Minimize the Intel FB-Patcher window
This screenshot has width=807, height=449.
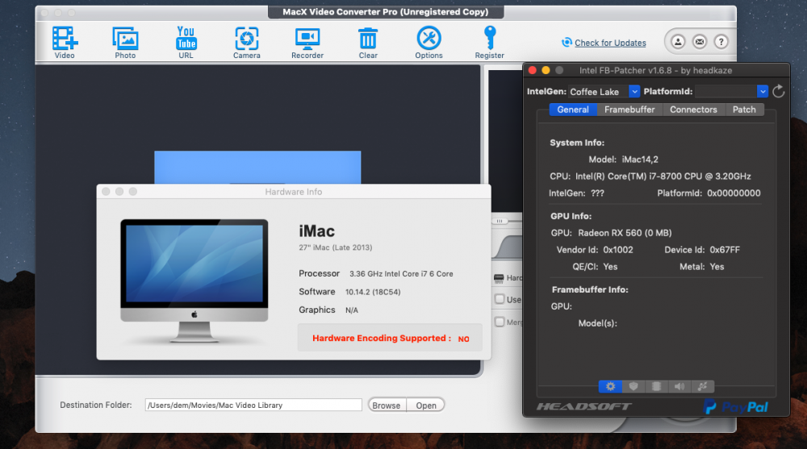click(x=546, y=70)
